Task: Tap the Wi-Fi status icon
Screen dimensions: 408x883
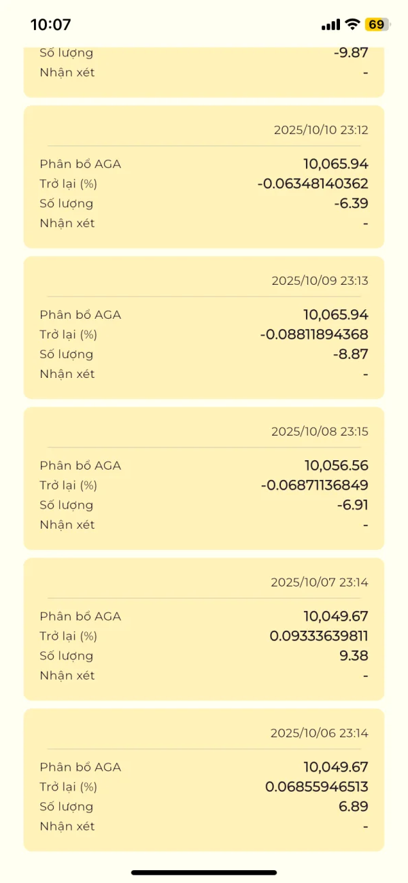Action: [x=352, y=24]
